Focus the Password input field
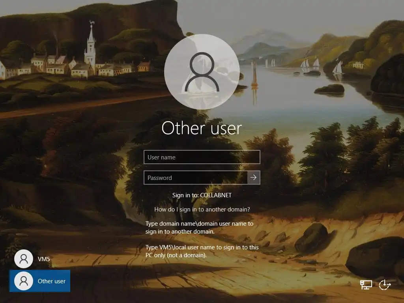 tap(196, 178)
